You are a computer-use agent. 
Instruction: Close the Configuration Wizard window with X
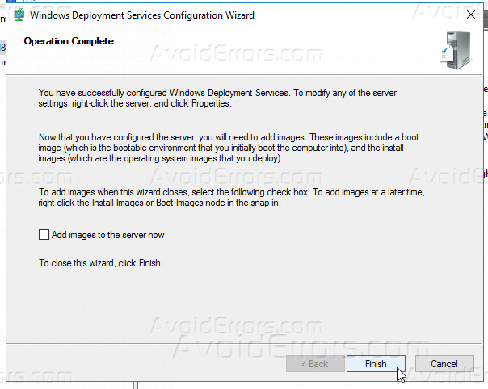(x=471, y=15)
